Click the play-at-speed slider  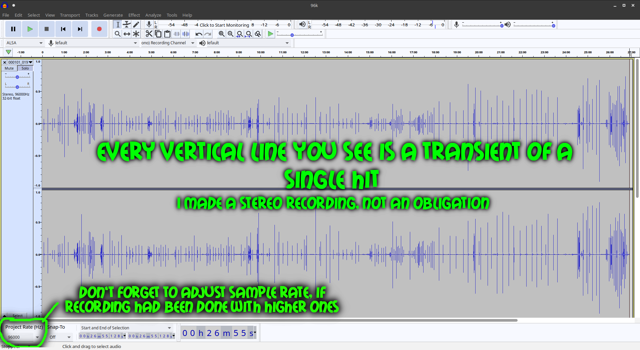pos(299,35)
